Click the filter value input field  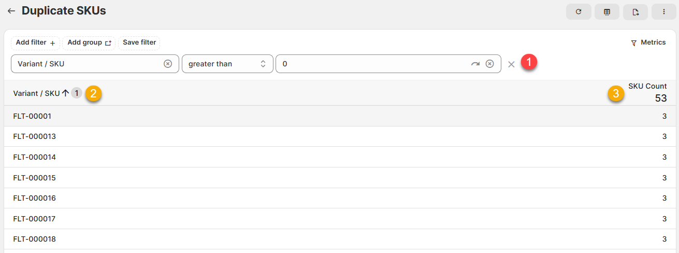click(x=373, y=64)
